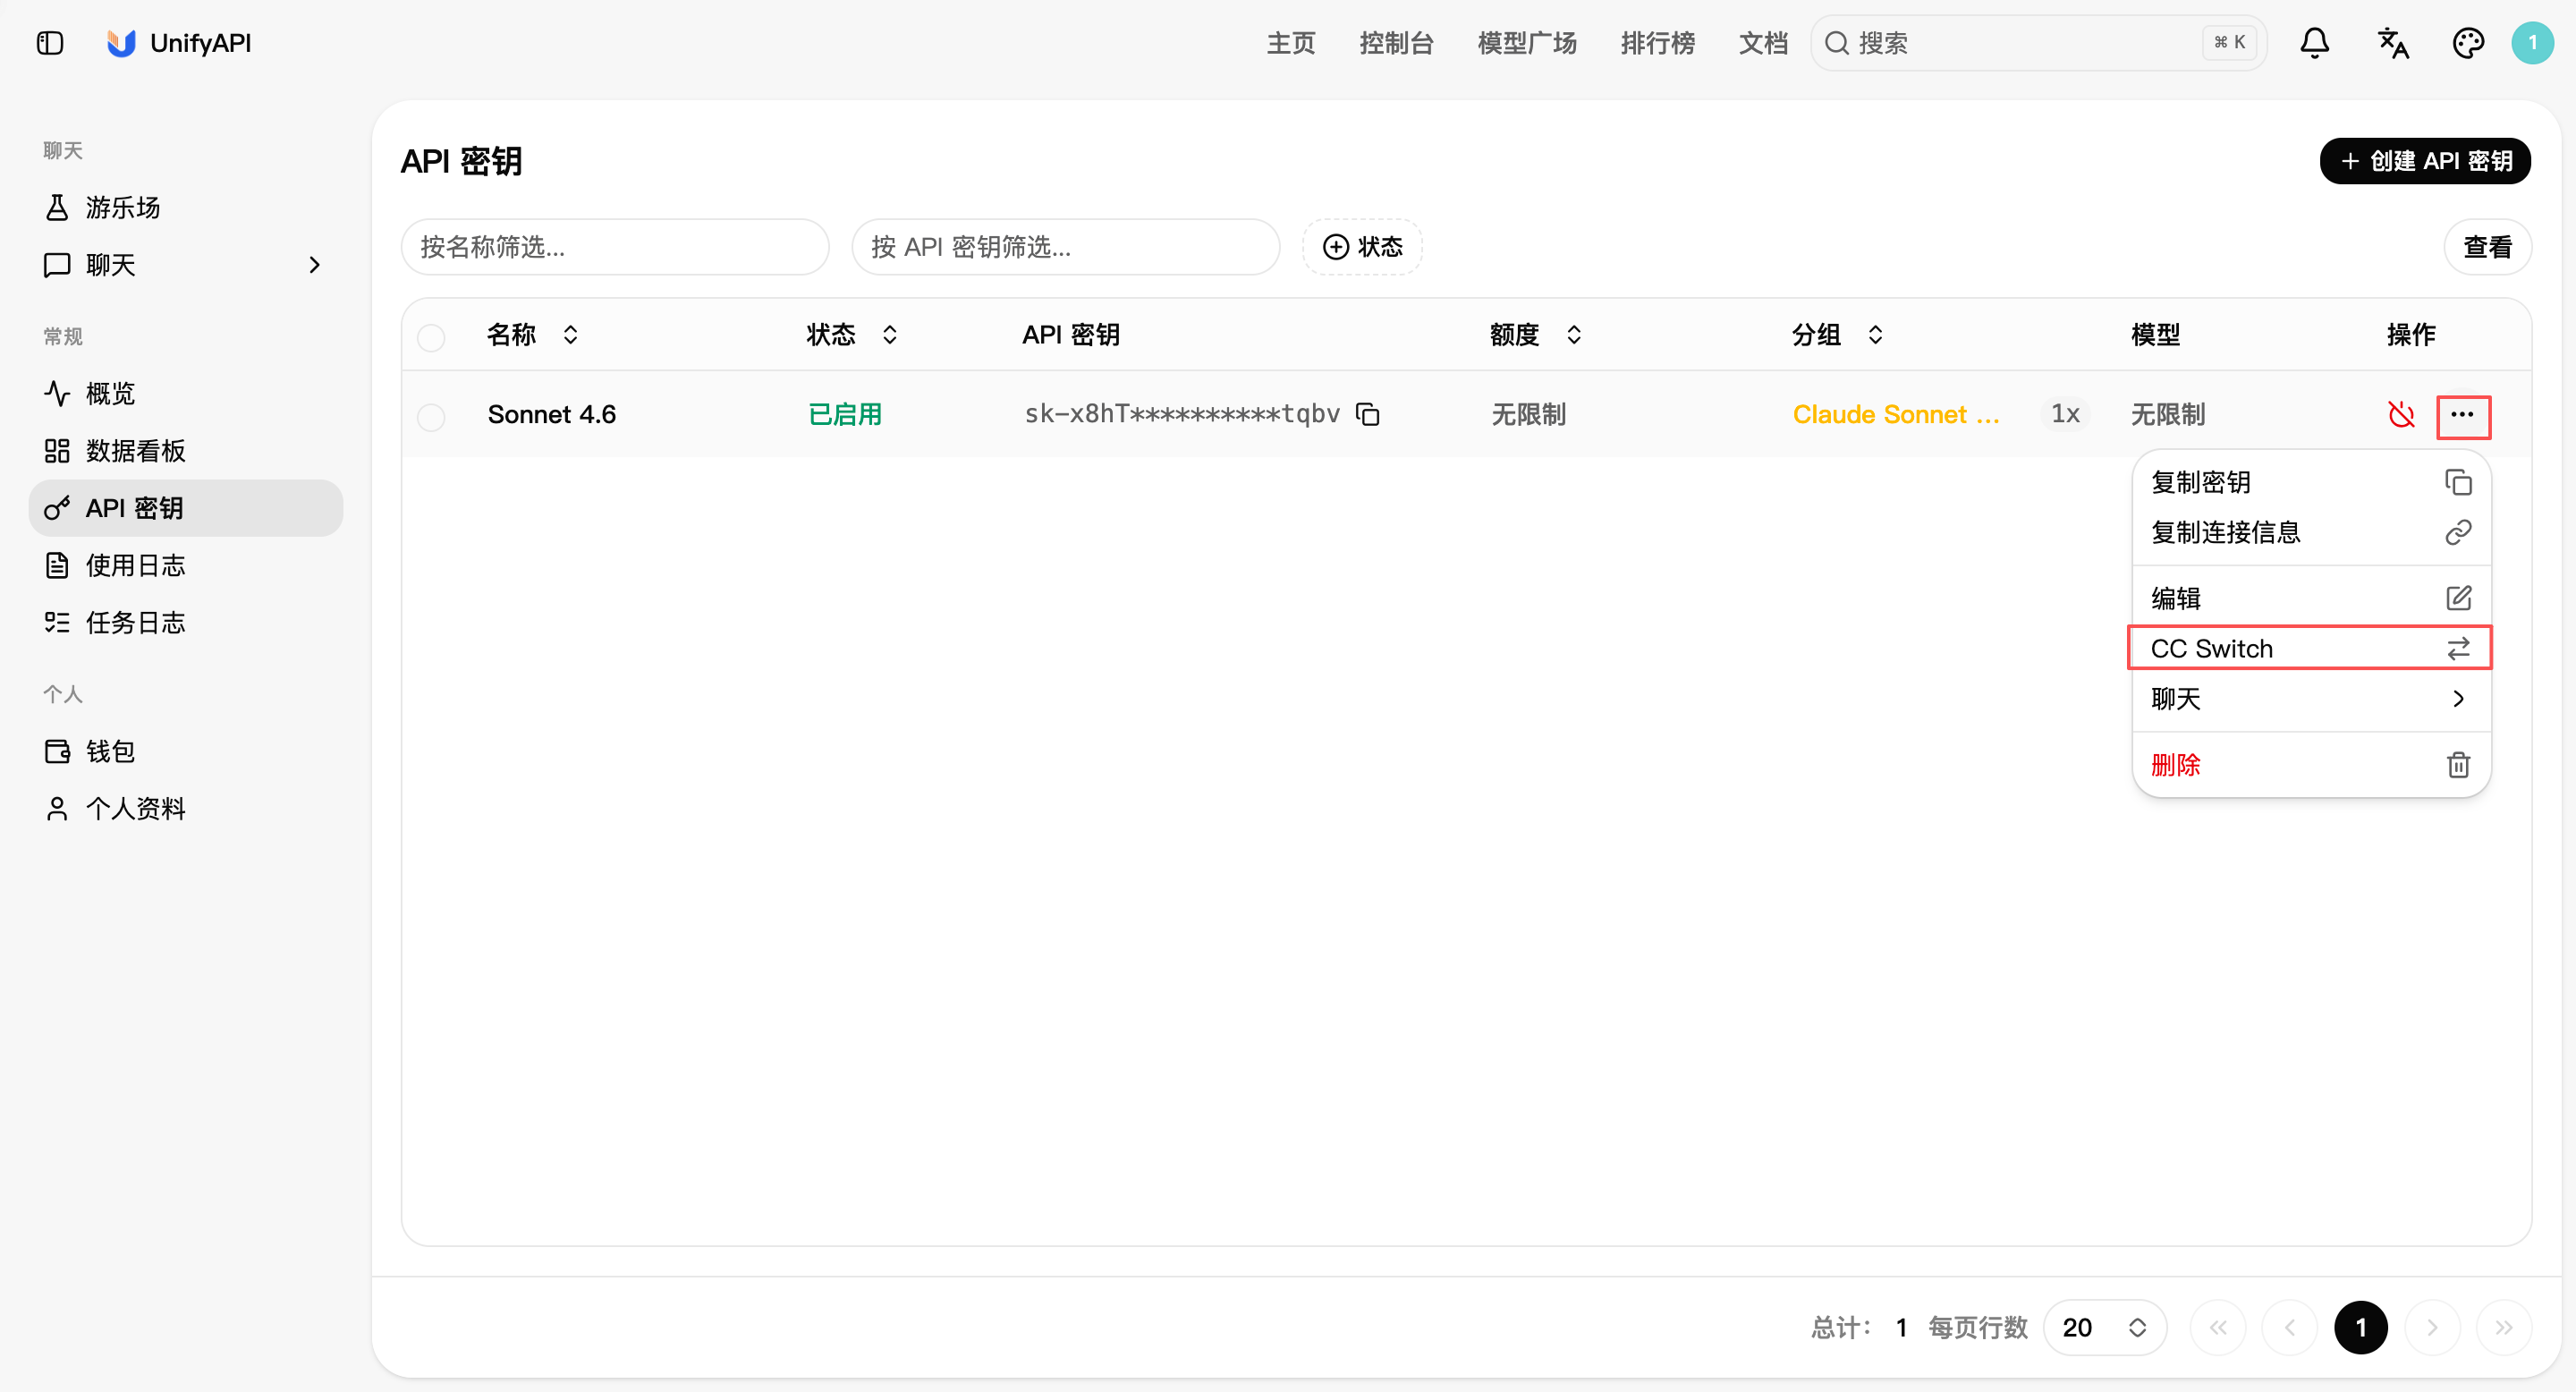Collapse the sidebar with the panel icon
2576x1392 pixels.
click(50, 43)
